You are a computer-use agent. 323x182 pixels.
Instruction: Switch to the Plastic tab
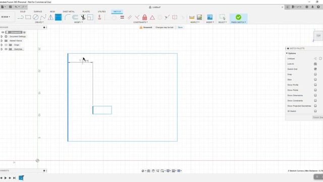[86, 12]
